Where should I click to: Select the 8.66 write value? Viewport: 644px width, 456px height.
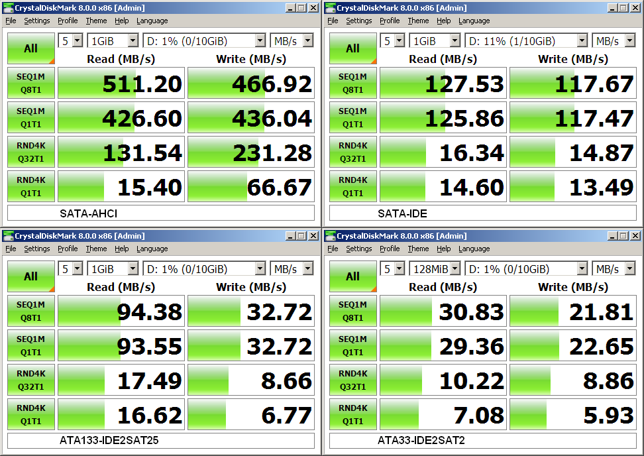coord(287,381)
